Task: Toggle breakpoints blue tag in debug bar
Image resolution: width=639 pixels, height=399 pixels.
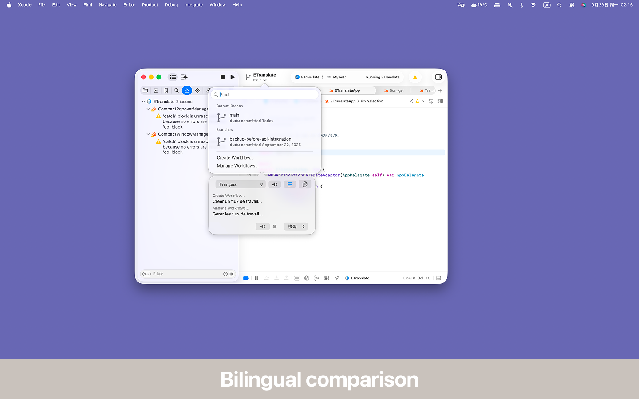Action: click(246, 278)
